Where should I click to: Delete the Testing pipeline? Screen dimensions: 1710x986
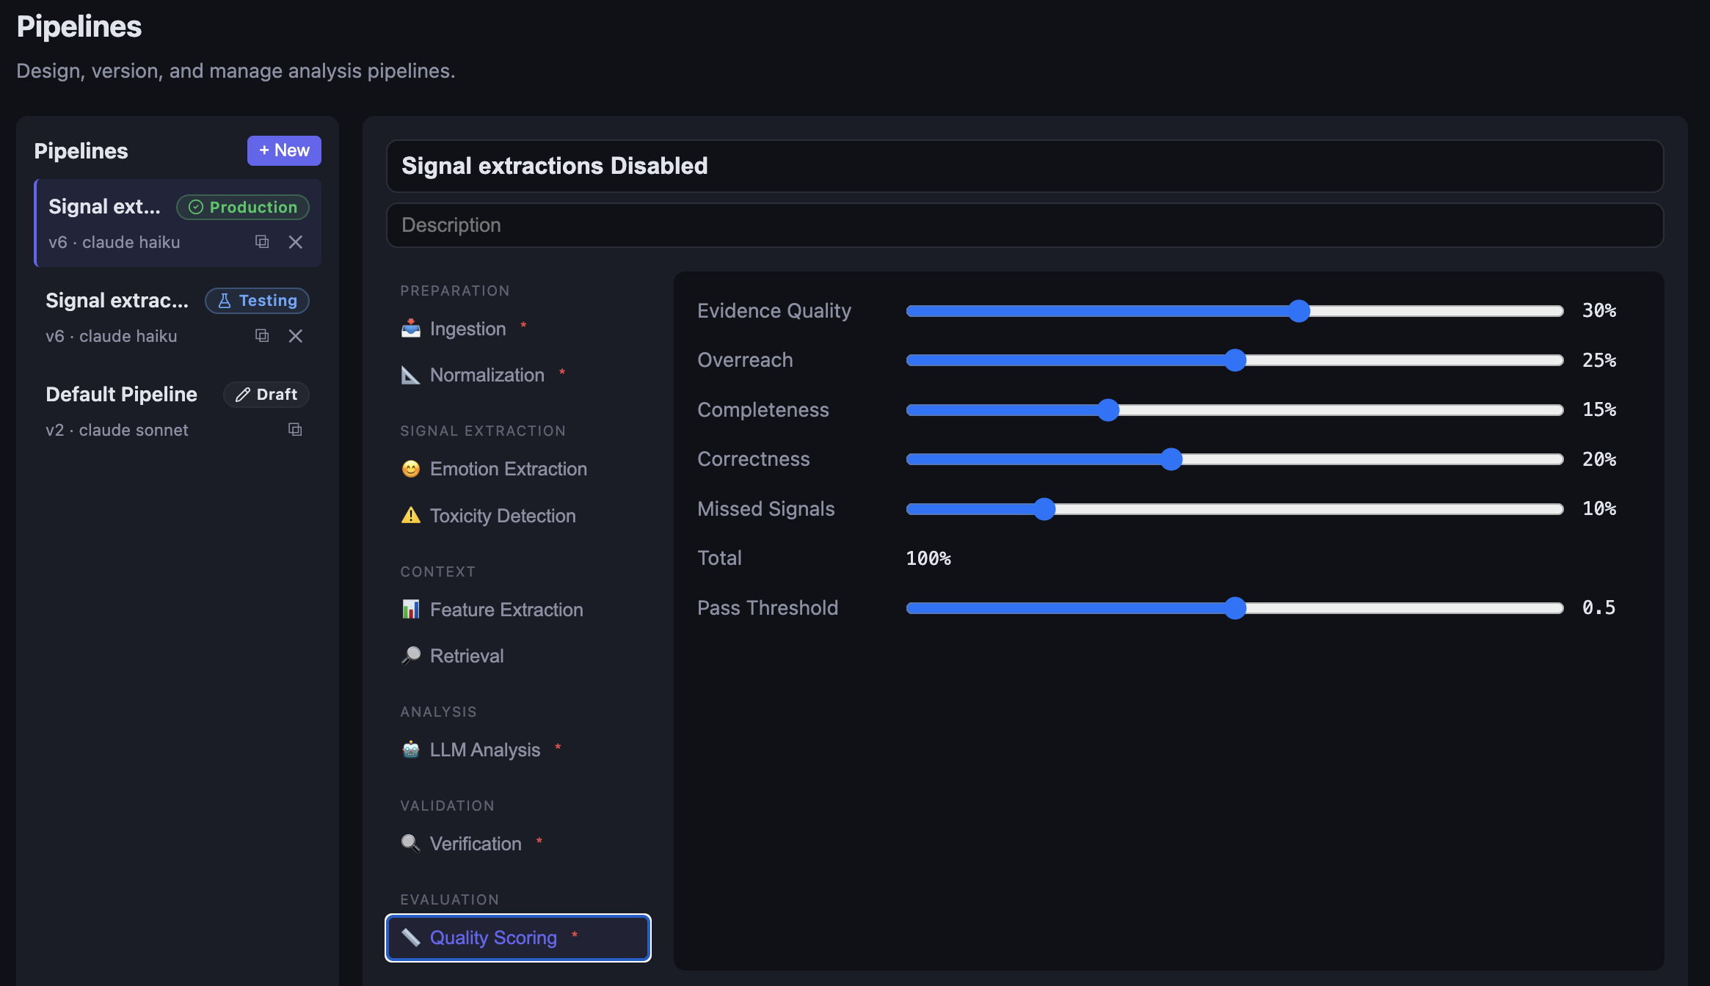(x=296, y=336)
